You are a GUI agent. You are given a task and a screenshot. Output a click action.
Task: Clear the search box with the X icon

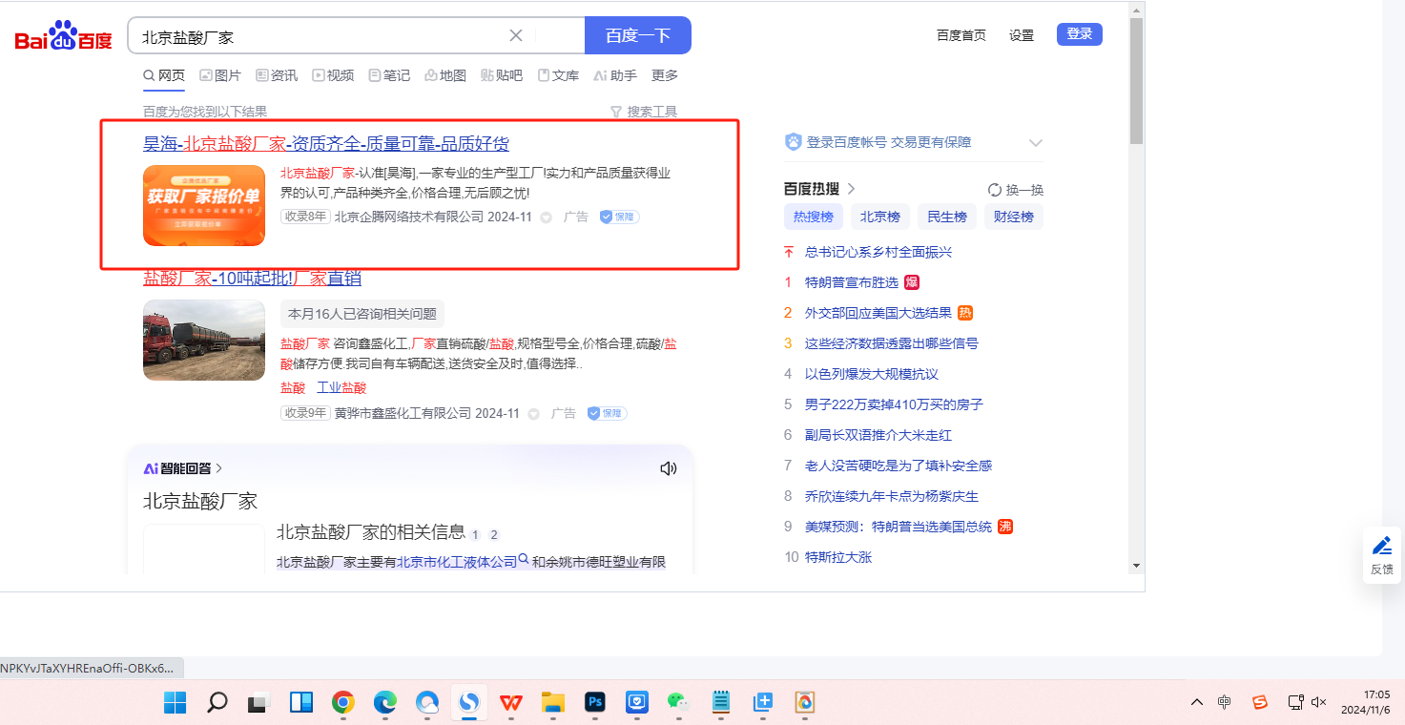pos(516,35)
